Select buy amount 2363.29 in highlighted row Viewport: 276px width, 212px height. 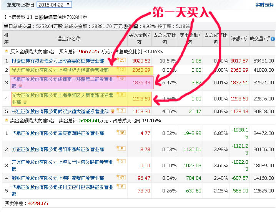click(141, 70)
